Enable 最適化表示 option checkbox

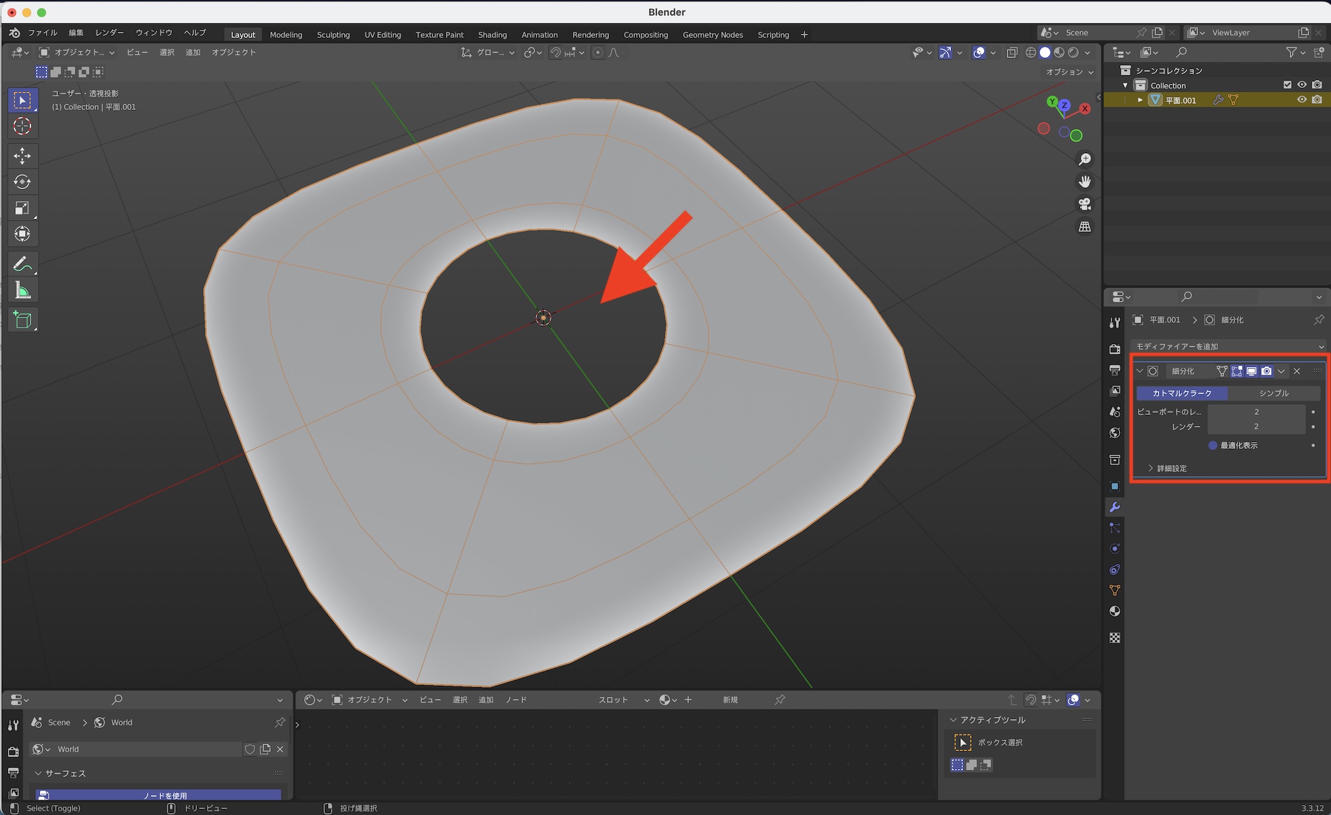(x=1213, y=445)
